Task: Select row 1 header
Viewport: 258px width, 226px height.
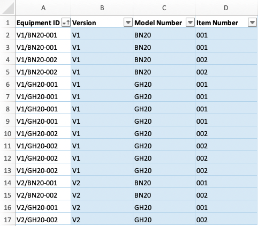Action: (7, 23)
